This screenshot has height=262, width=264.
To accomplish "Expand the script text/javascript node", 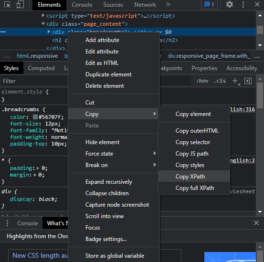I will tap(43, 16).
